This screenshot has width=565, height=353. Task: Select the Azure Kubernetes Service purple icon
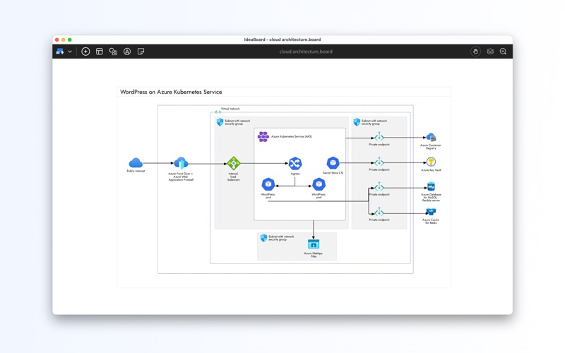[x=263, y=136]
